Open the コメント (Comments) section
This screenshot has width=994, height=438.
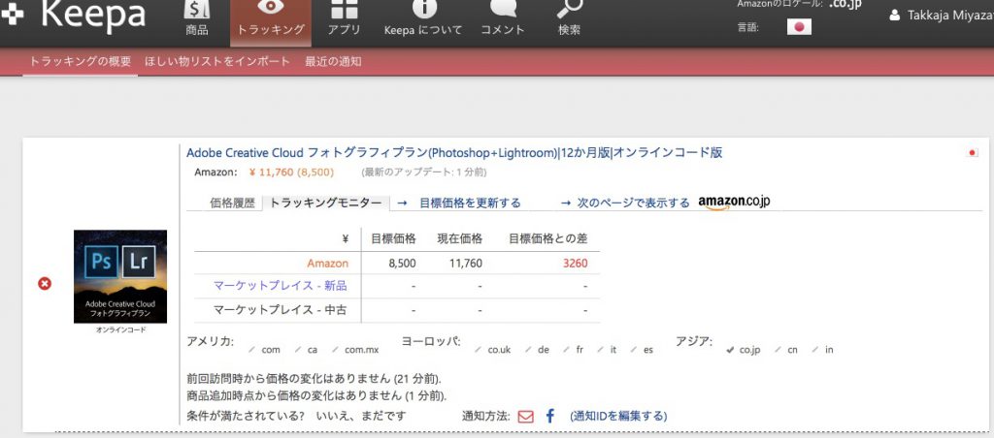[503, 18]
